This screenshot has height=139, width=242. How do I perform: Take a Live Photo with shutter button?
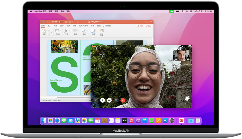click(187, 98)
